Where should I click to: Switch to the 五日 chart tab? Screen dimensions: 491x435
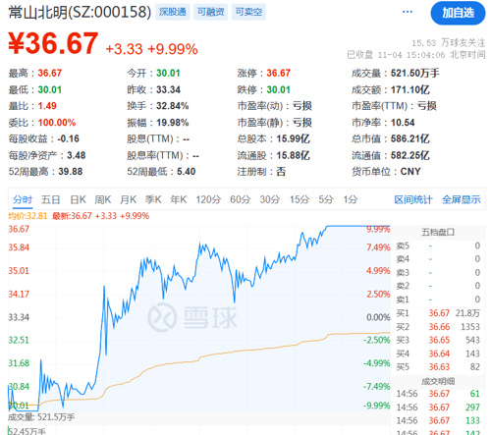point(50,199)
